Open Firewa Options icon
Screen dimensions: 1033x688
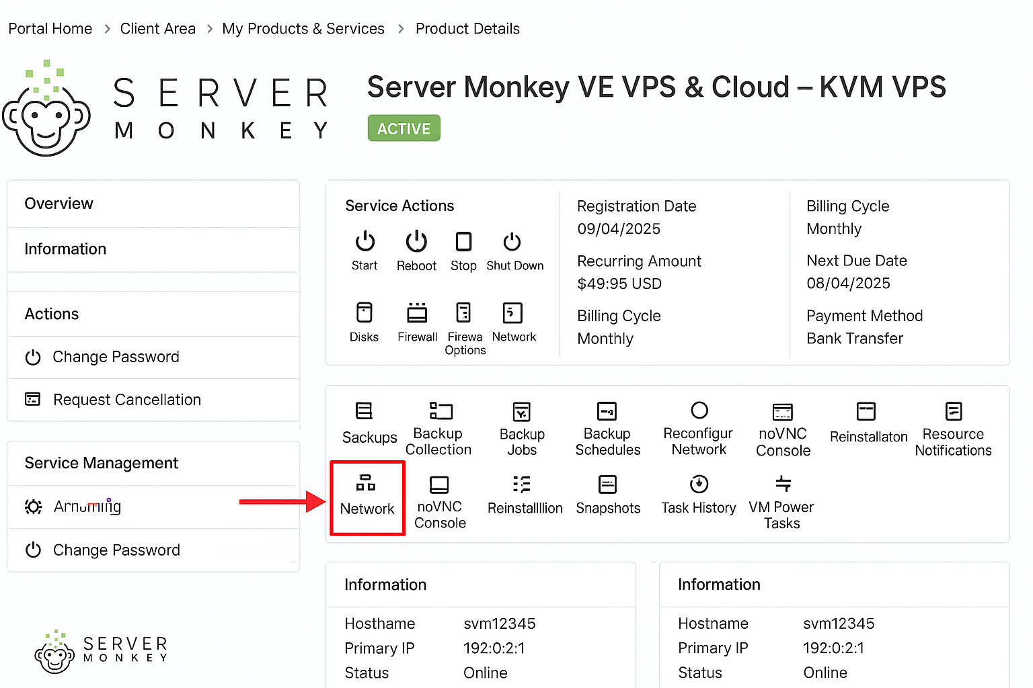(x=463, y=313)
